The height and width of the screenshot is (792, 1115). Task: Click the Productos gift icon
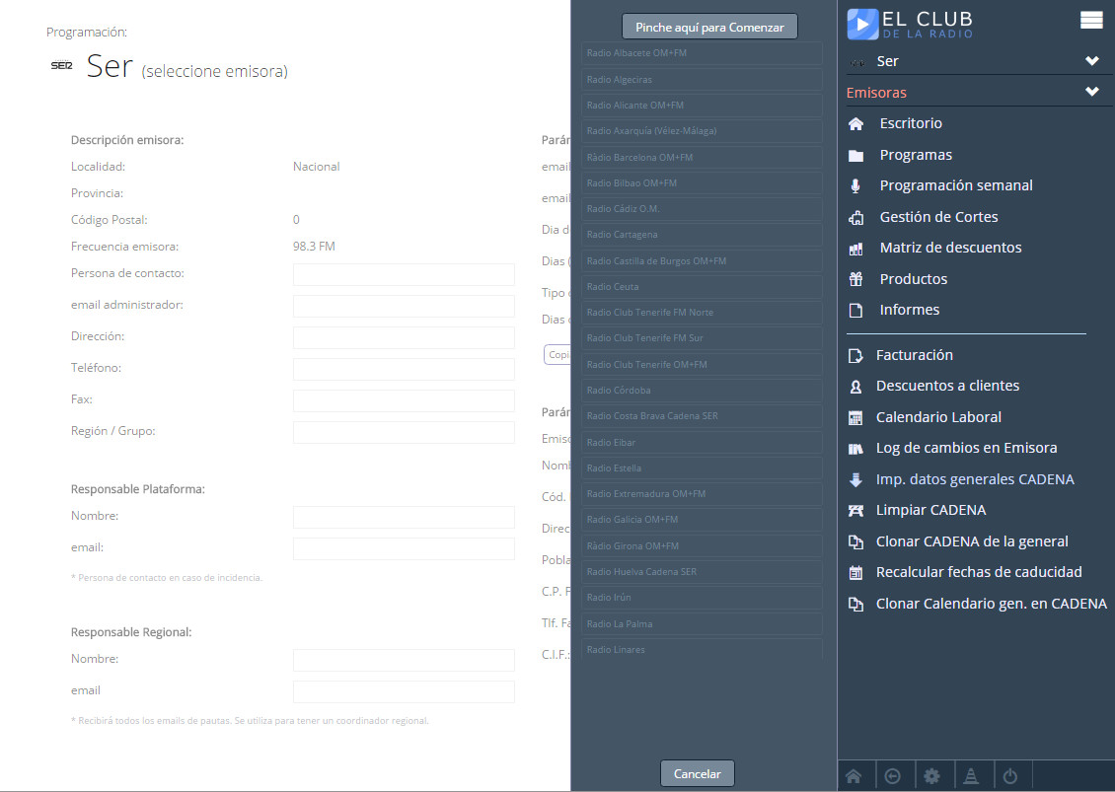pos(855,279)
